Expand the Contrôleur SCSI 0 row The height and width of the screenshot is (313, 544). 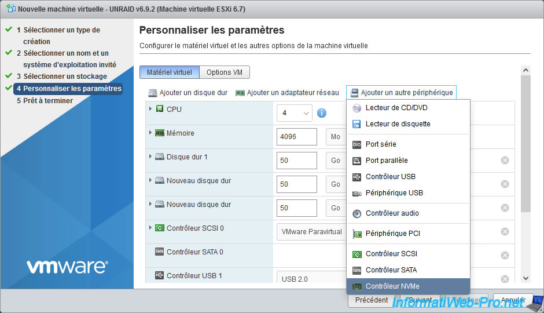click(151, 228)
